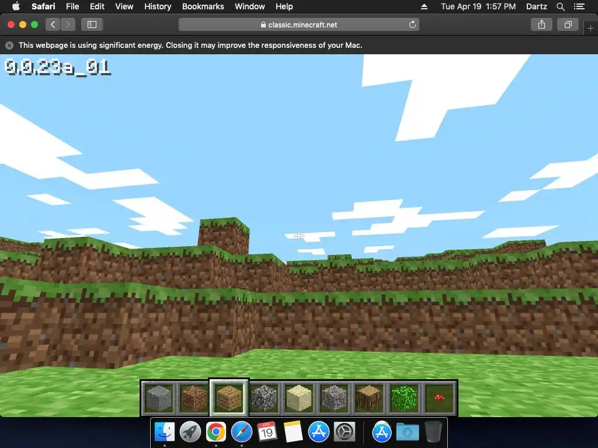Open the File menu
Screen dimensions: 598x448
(x=72, y=6)
